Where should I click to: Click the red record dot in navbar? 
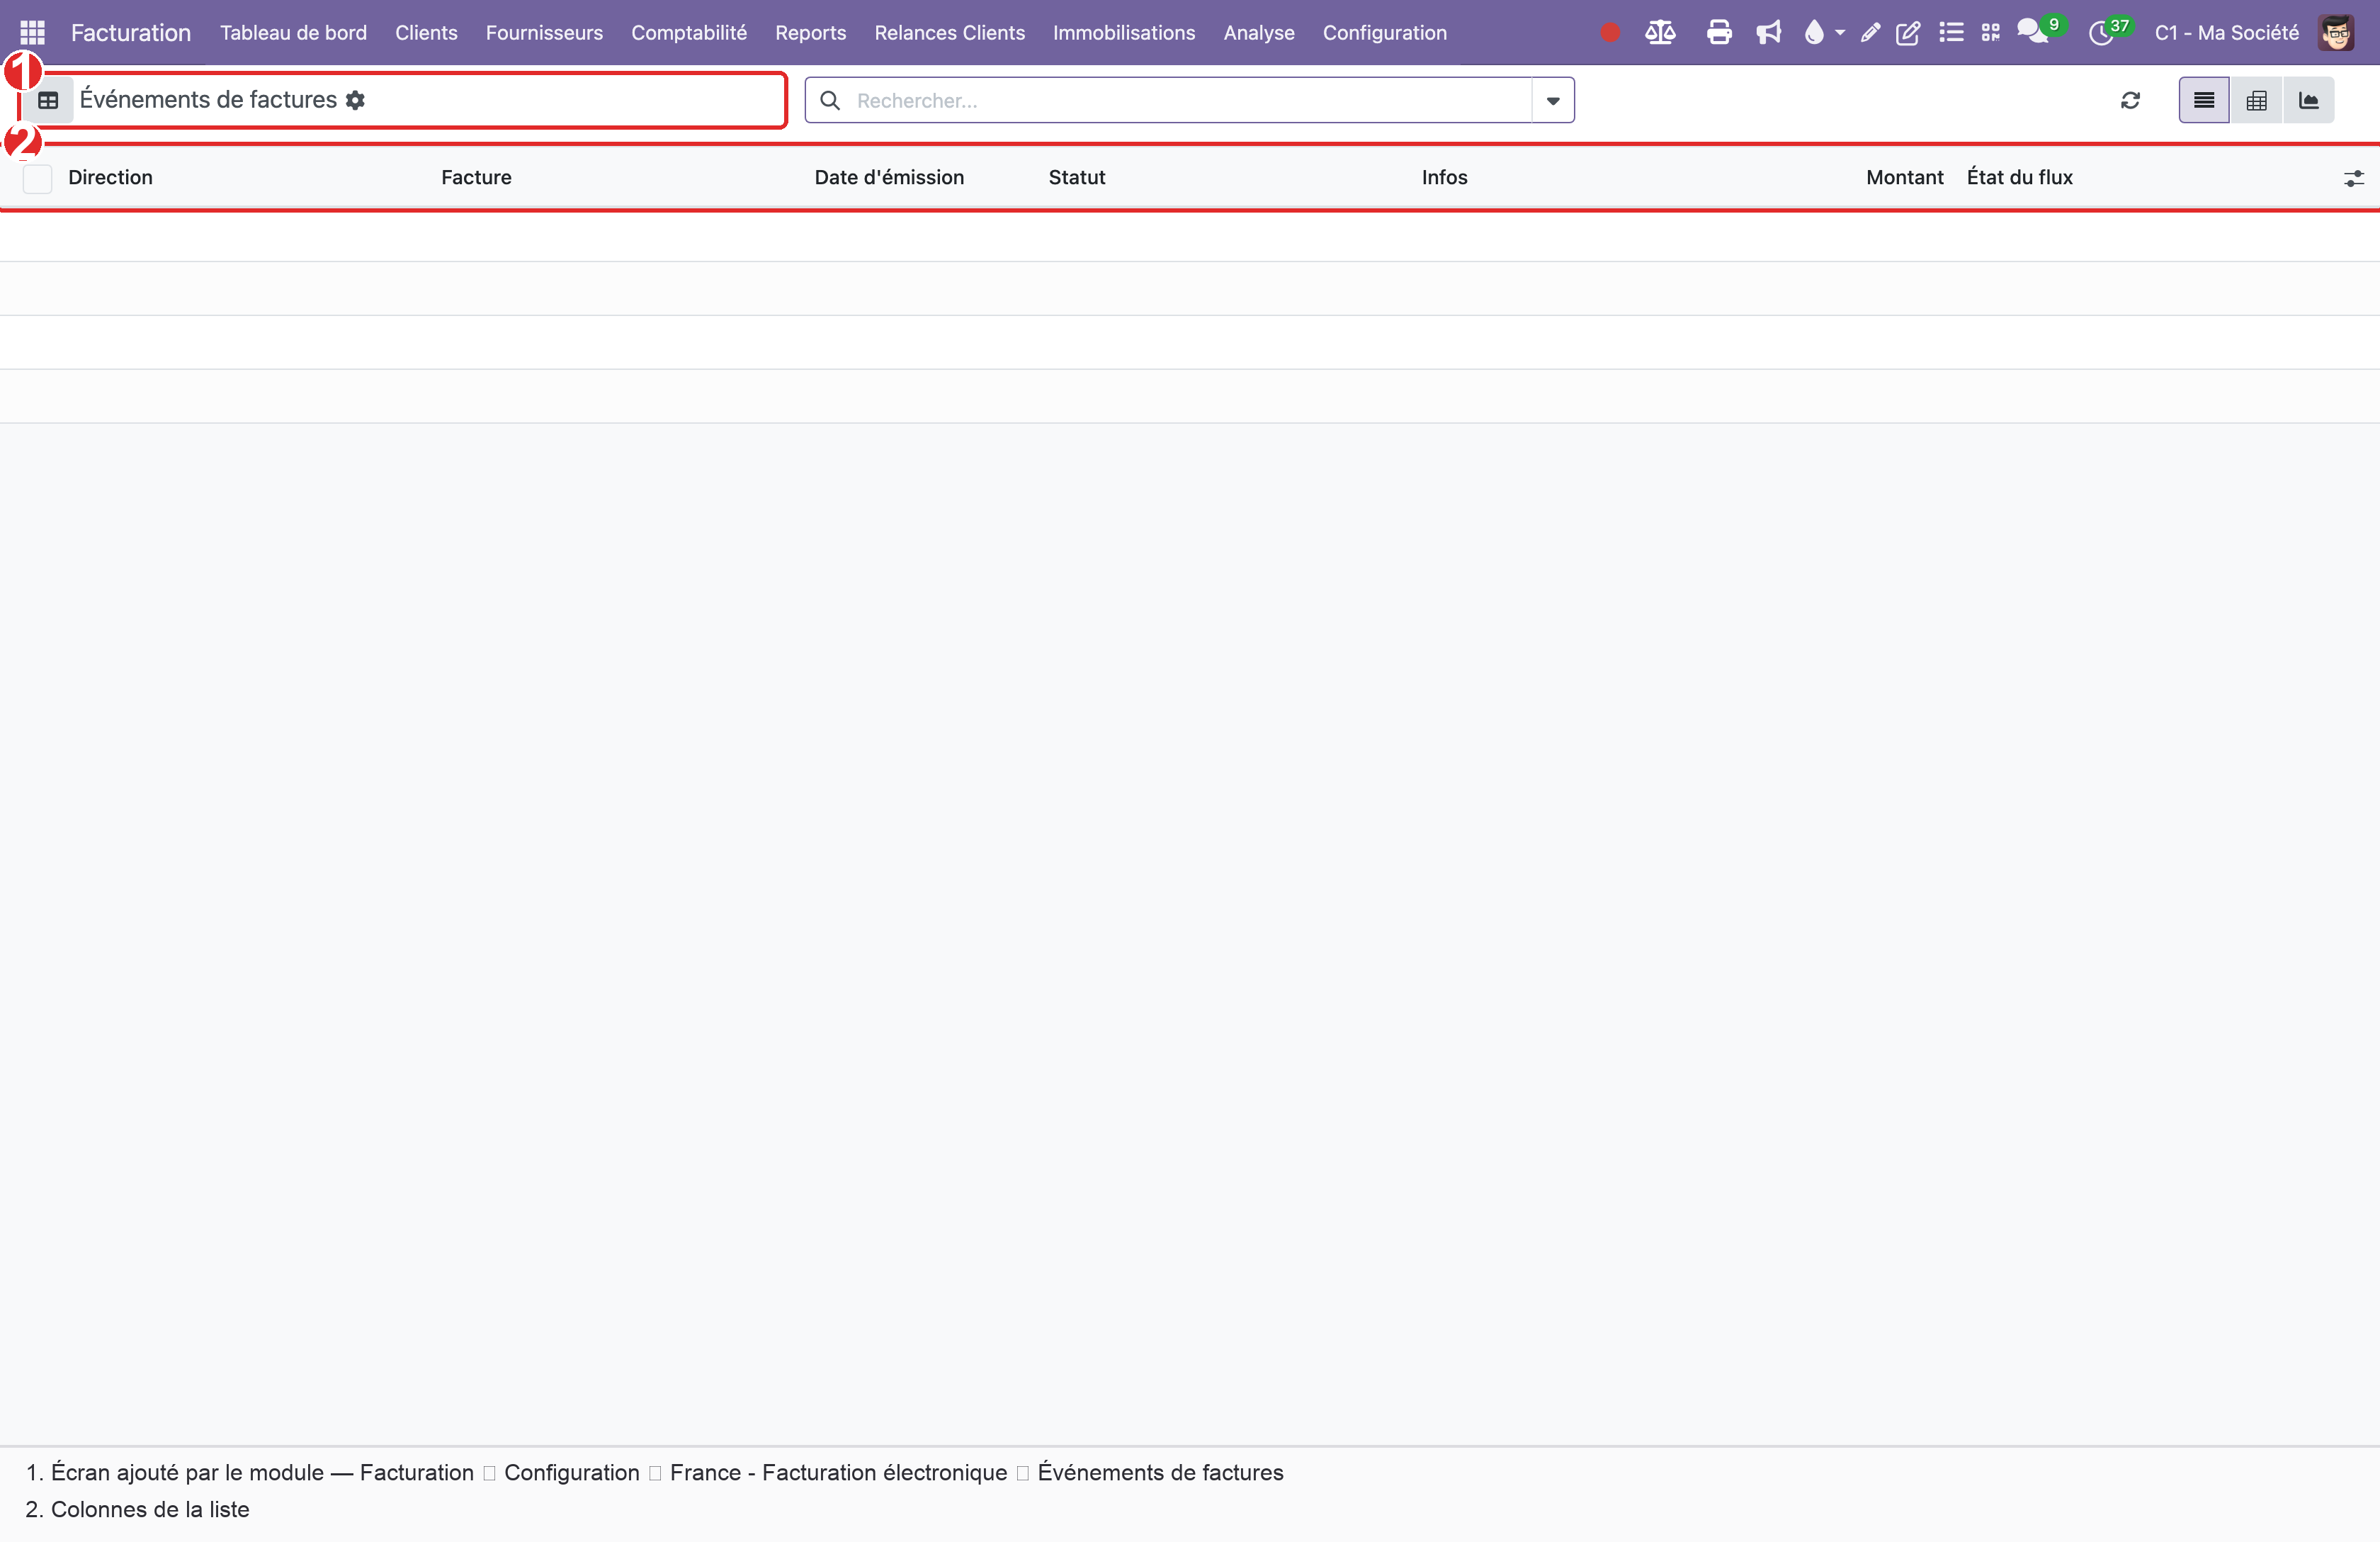1609,33
